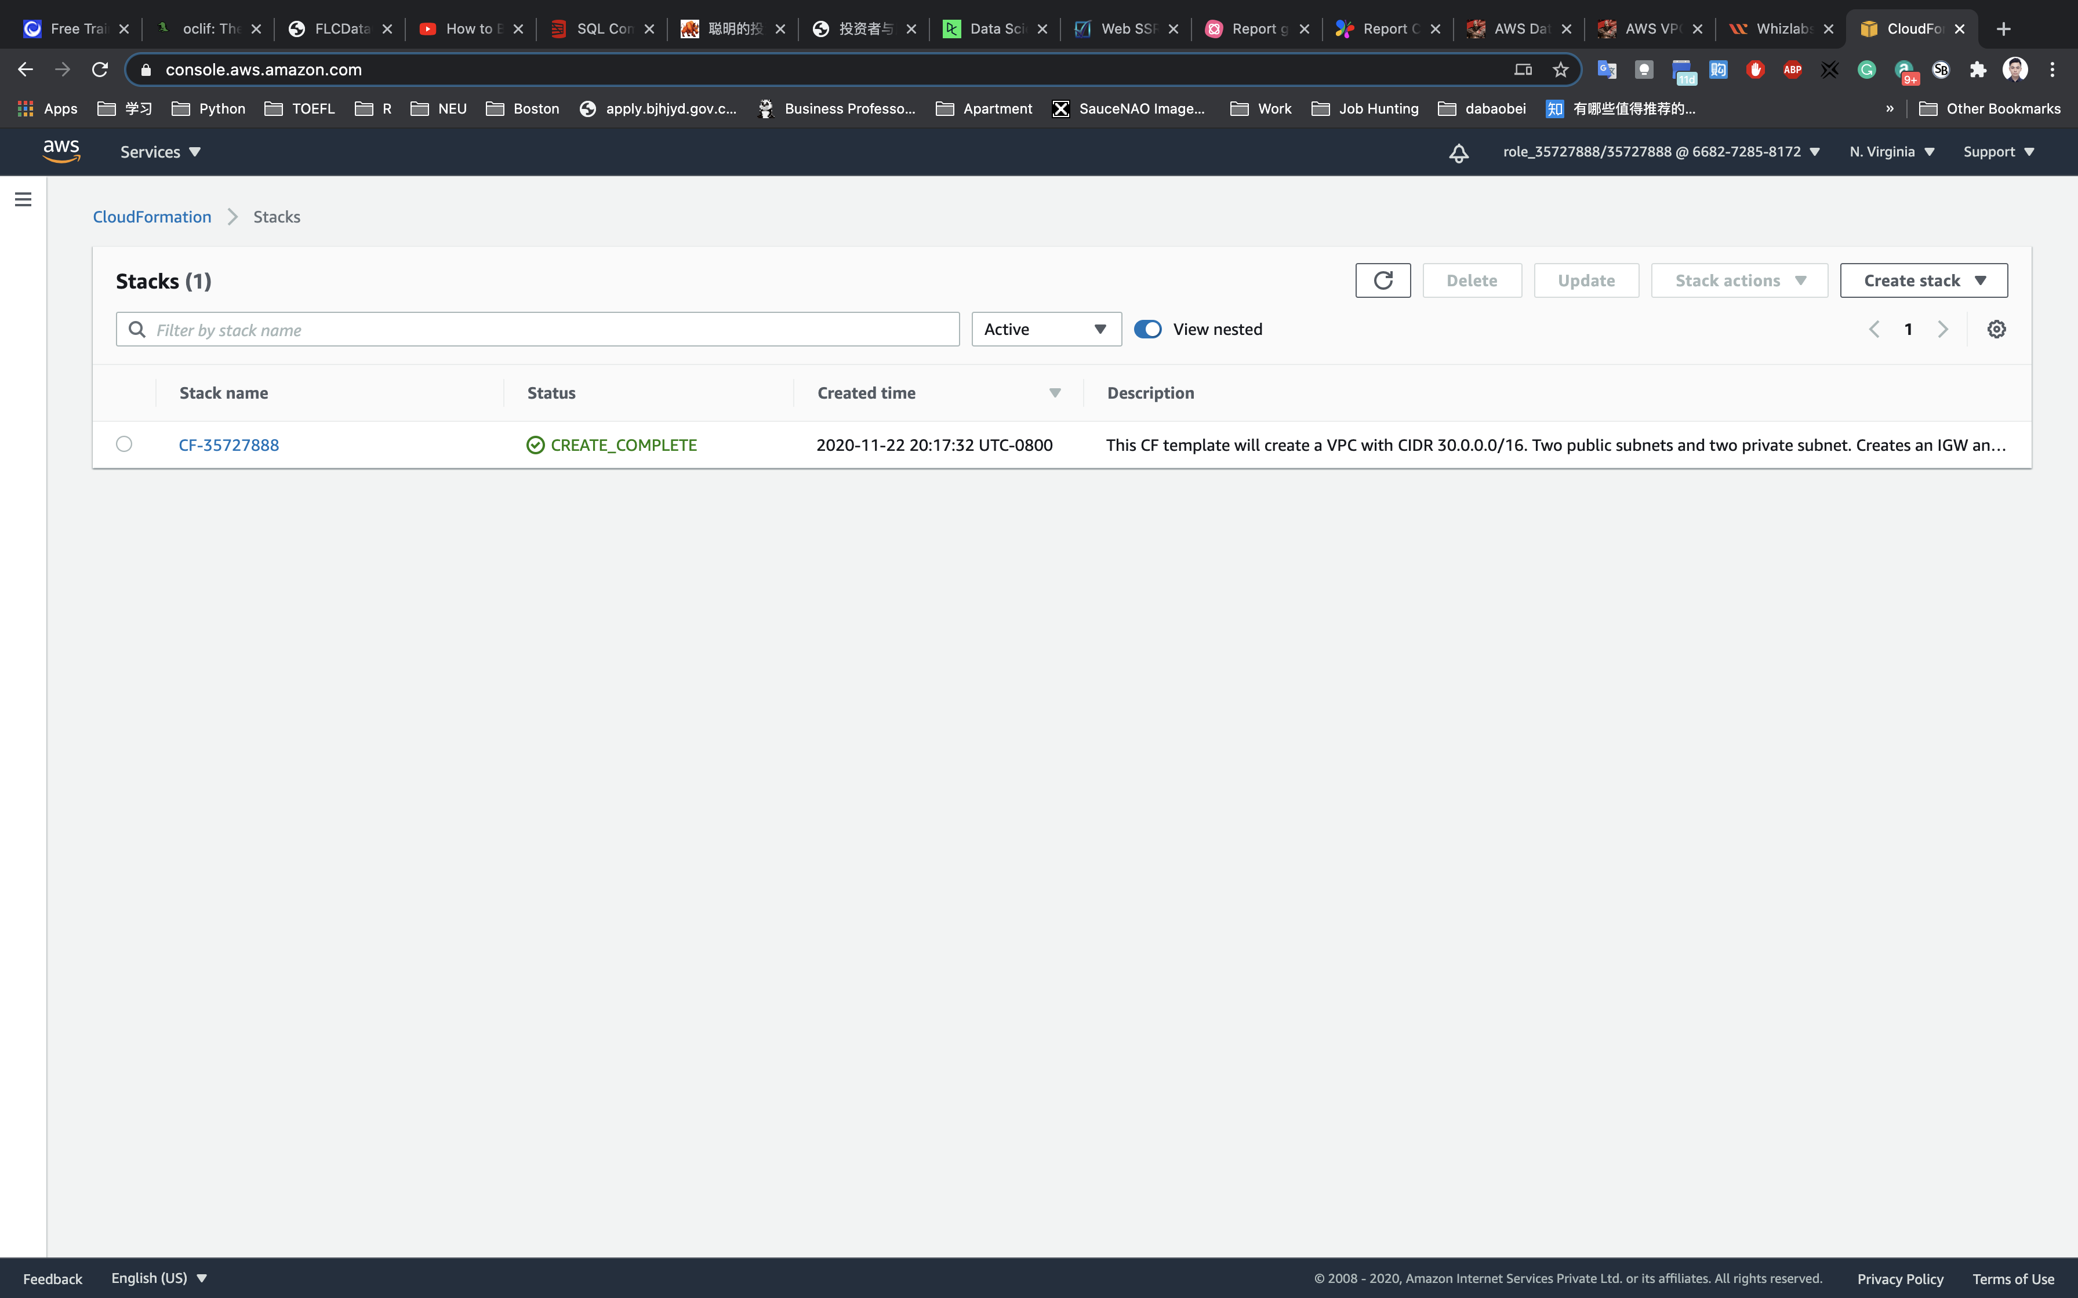Screen dimensions: 2078x1298
Task: Open the Create stack dropdown
Action: pyautogui.click(x=1923, y=280)
